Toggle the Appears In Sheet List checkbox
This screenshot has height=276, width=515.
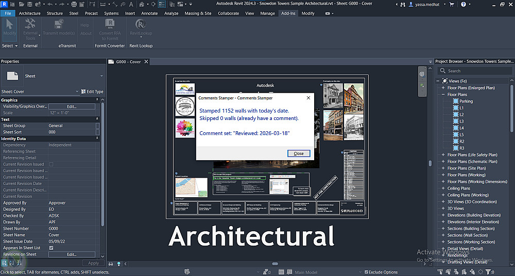click(51, 248)
